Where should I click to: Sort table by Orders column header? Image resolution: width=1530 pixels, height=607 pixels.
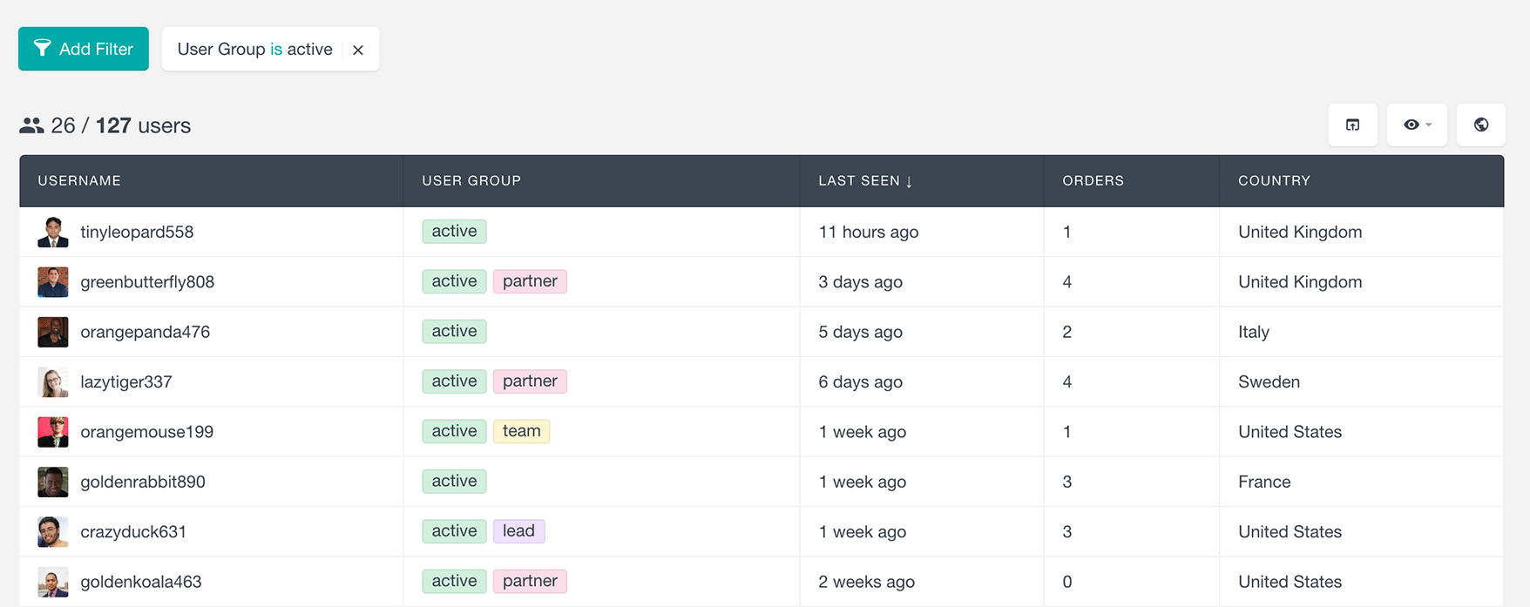tap(1093, 181)
